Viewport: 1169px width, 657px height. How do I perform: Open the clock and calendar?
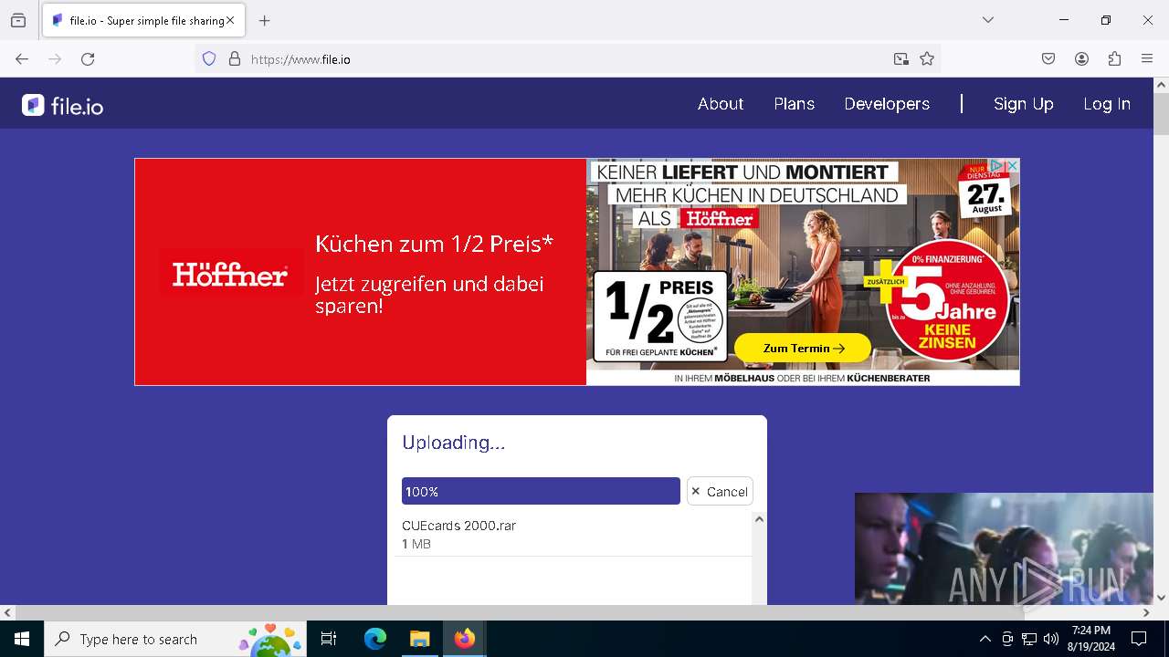tap(1091, 639)
